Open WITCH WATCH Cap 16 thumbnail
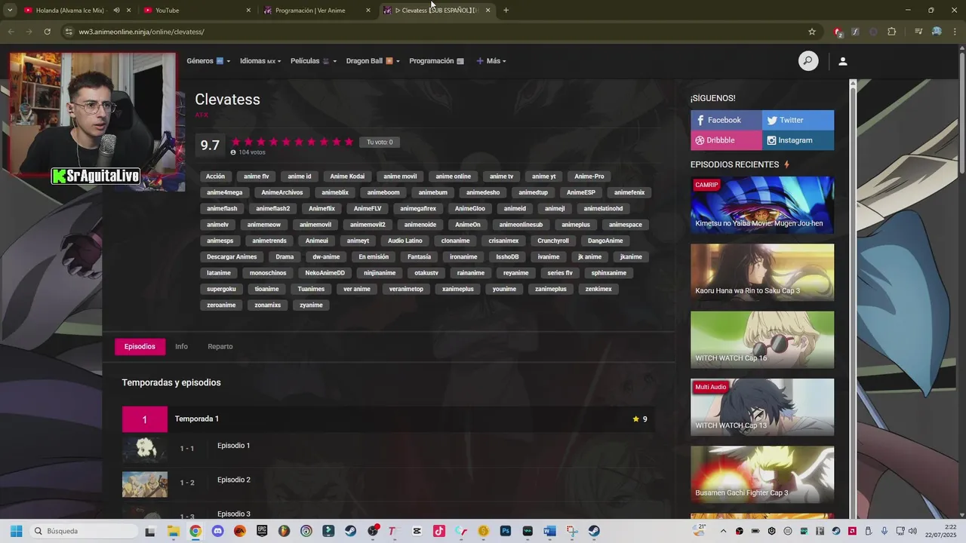 coord(762,340)
